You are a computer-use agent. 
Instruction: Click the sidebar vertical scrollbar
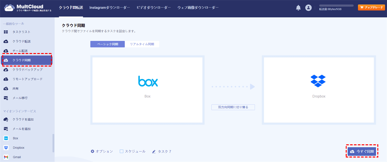pyautogui.click(x=53, y=143)
